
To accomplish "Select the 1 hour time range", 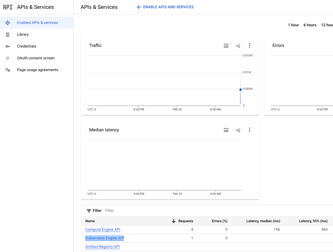I will (x=293, y=25).
